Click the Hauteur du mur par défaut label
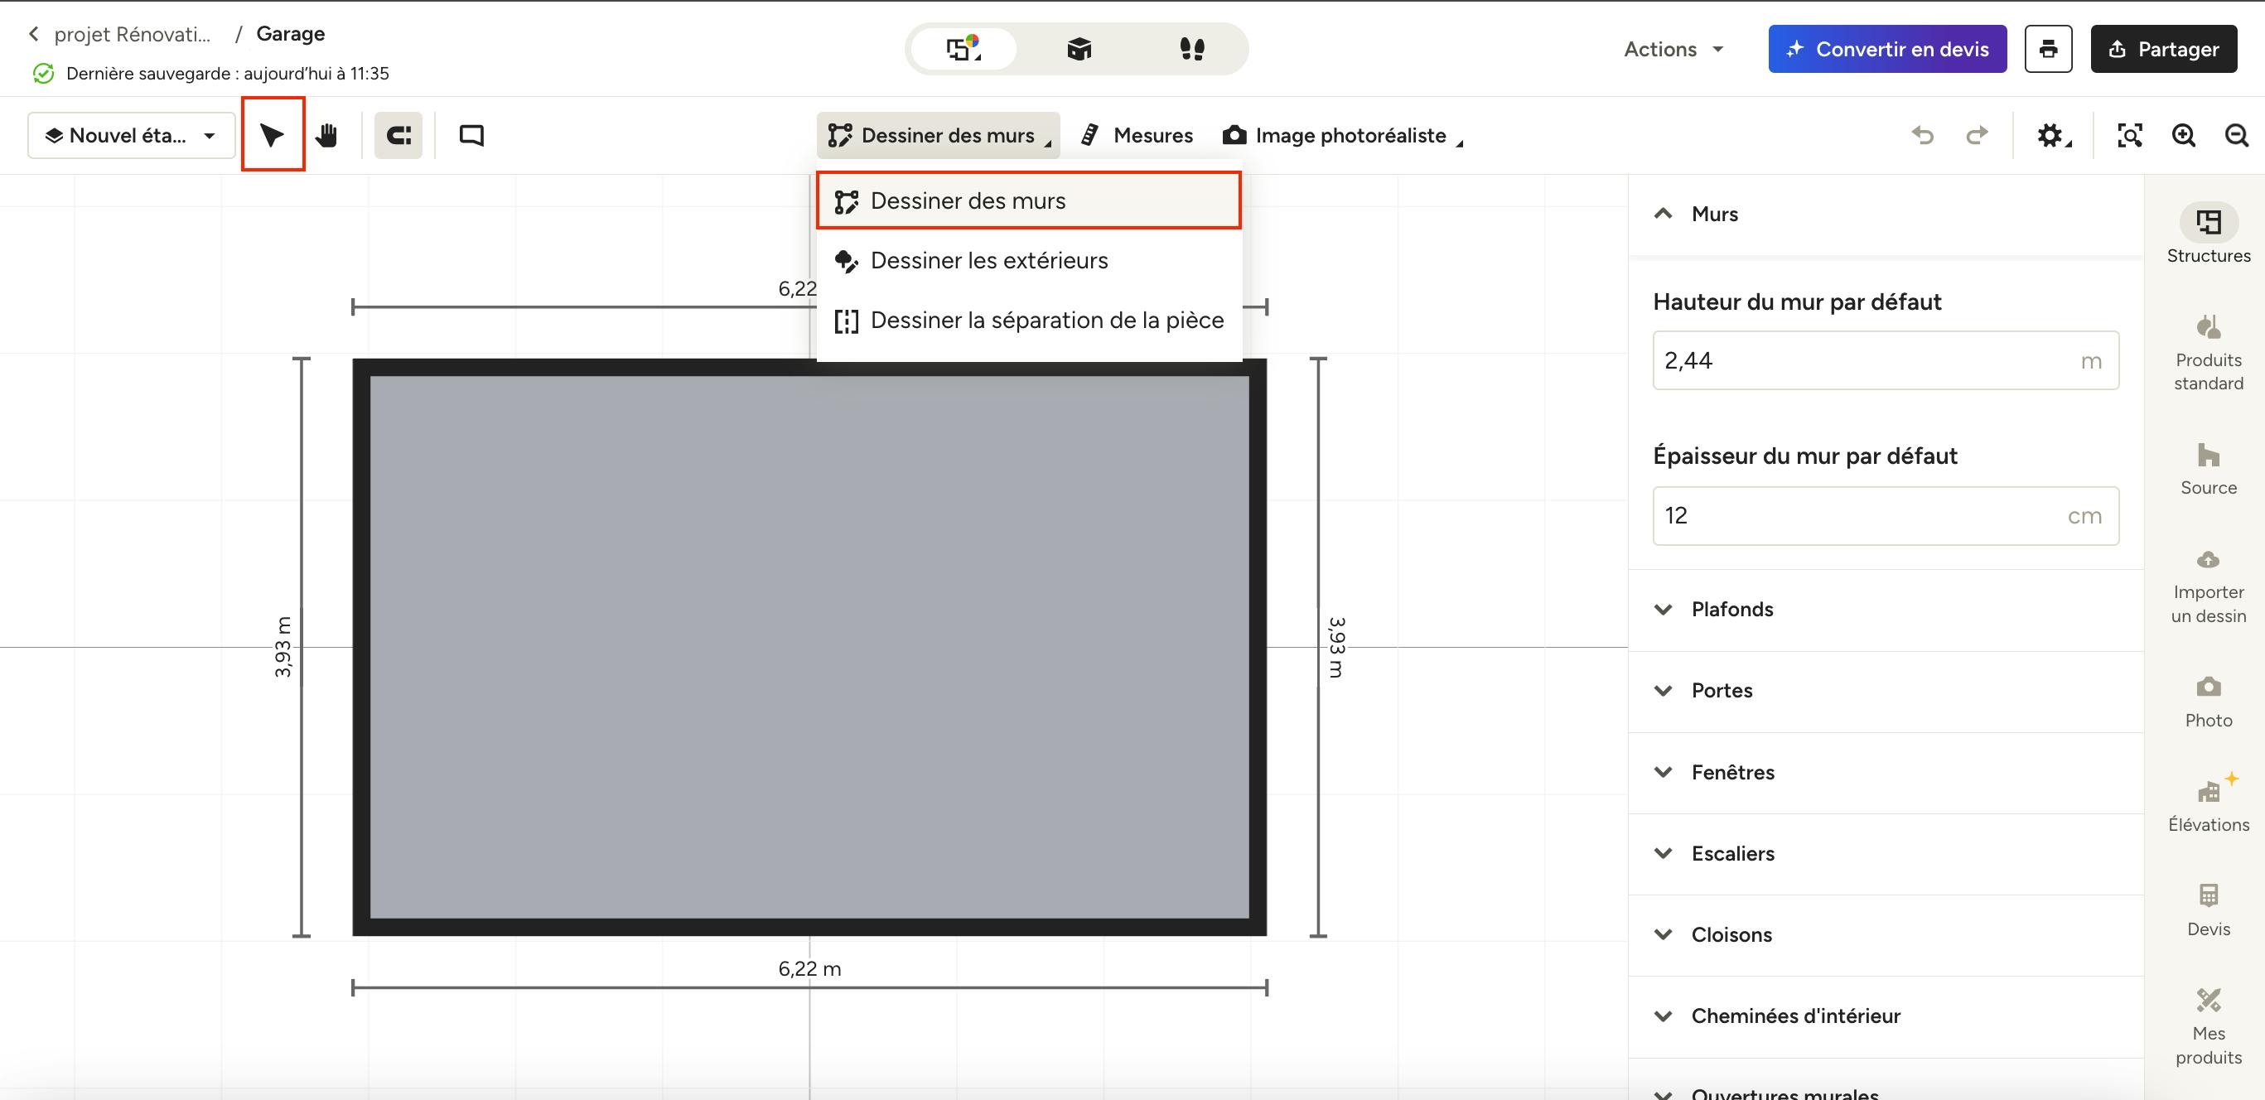 pos(1796,302)
